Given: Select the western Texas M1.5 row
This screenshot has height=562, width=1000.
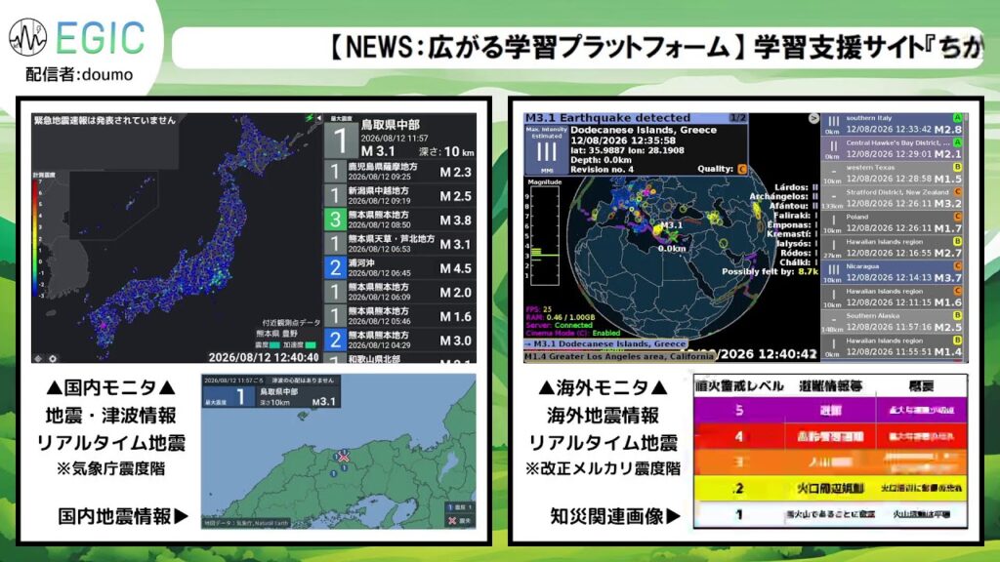Looking at the screenshot, I should [892, 174].
